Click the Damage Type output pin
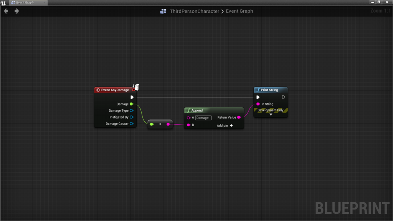Screen dimensions: 393x221 131,110
